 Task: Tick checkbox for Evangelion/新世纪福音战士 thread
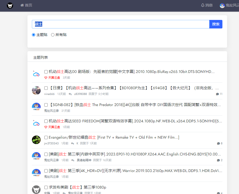[46, 137]
